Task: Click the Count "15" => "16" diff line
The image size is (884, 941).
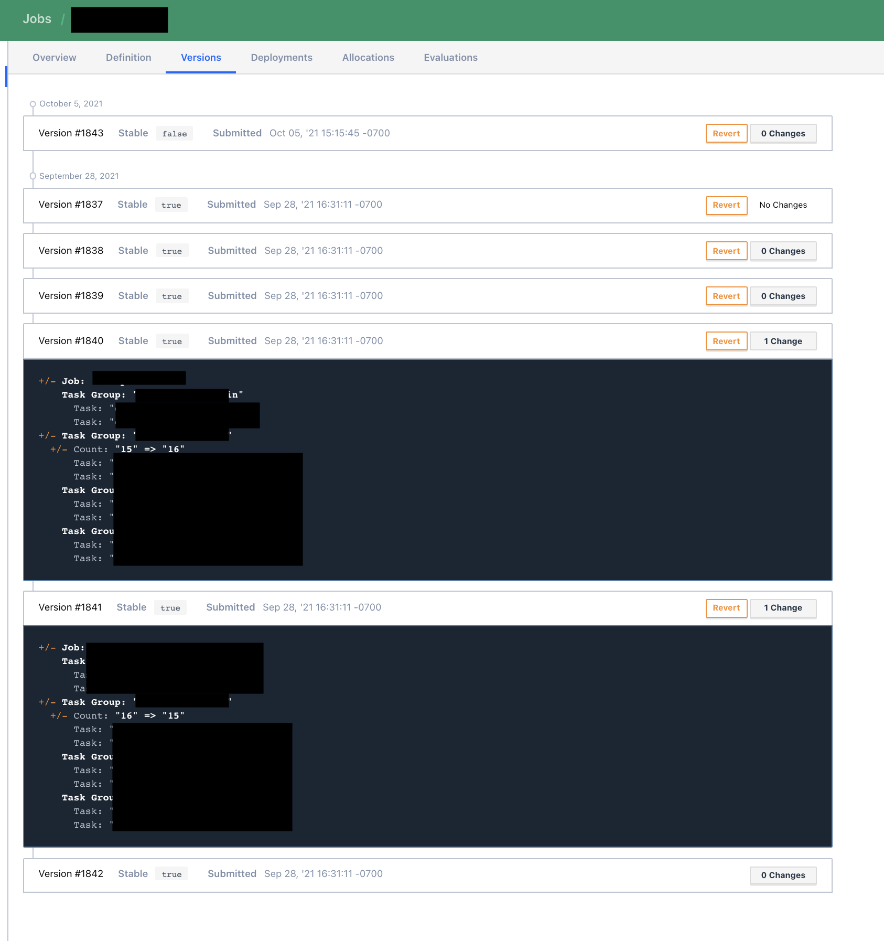Action: pos(117,450)
